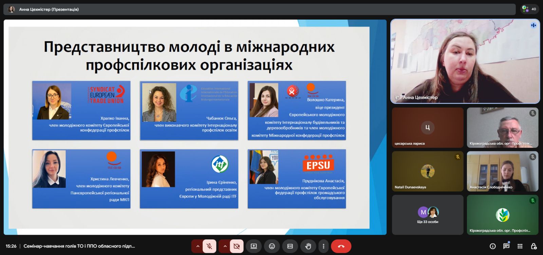Select Анна Цехмістер's video tile
543x255 pixels.
click(465, 61)
